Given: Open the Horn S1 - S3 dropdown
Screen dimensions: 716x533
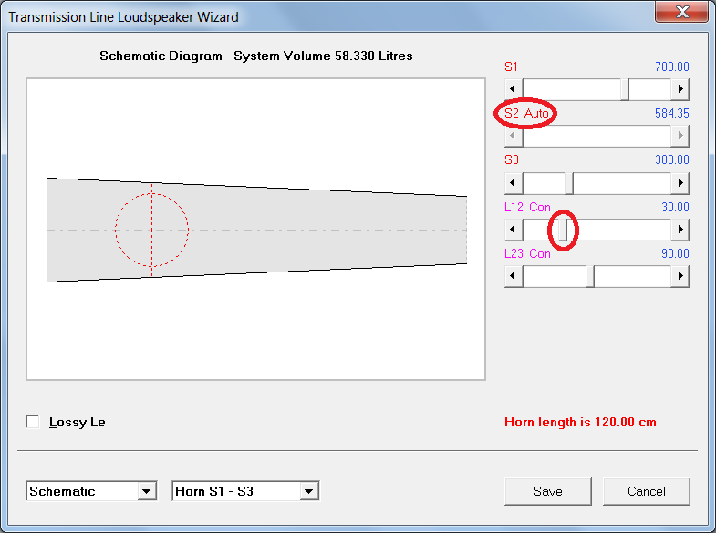Looking at the screenshot, I should click(308, 491).
